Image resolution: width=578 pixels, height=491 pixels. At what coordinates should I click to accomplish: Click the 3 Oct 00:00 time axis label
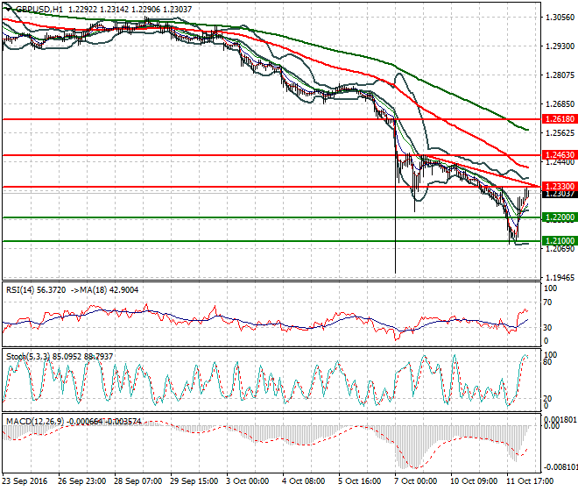pos(248,481)
